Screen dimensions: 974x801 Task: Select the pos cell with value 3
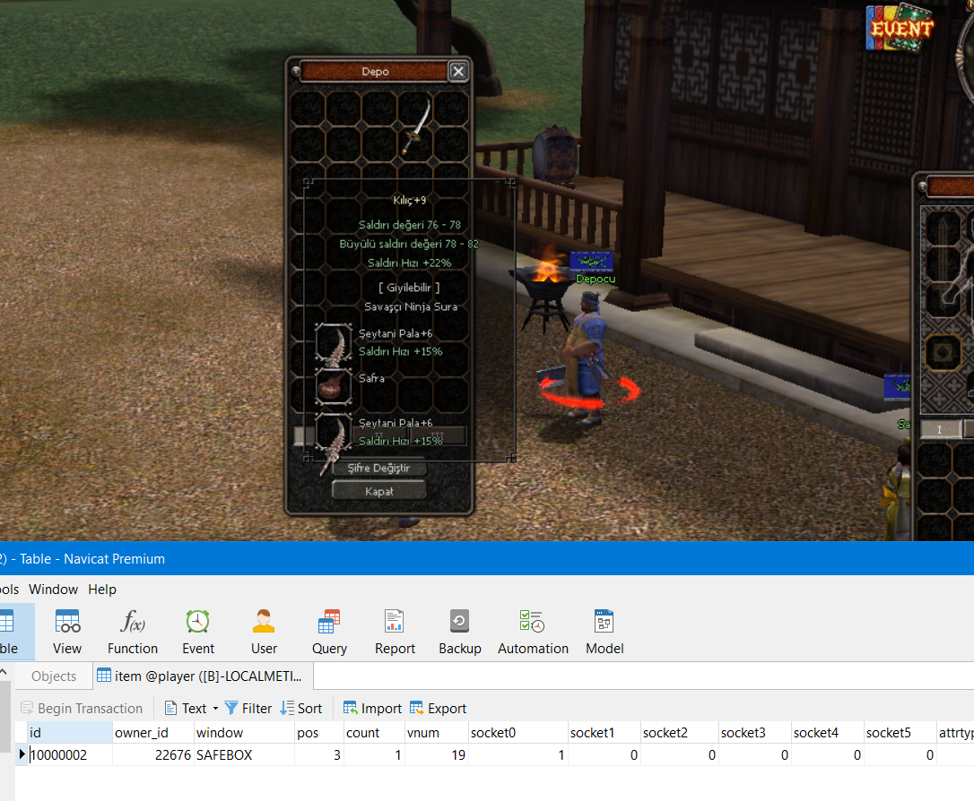pyautogui.click(x=318, y=755)
